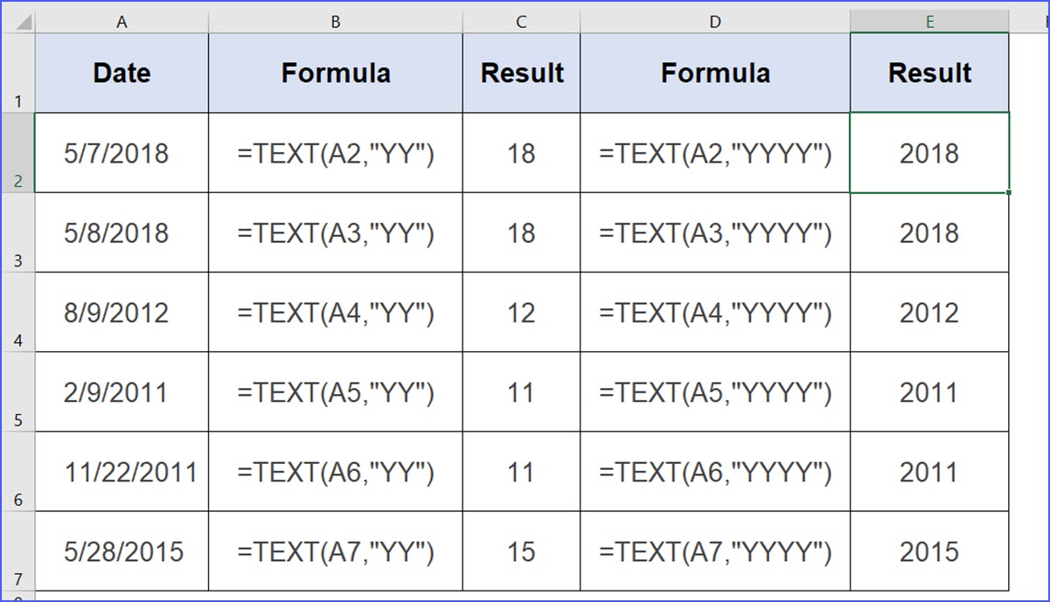Viewport: 1050px width, 602px height.
Task: Select row 1 header
Action: [x=17, y=73]
